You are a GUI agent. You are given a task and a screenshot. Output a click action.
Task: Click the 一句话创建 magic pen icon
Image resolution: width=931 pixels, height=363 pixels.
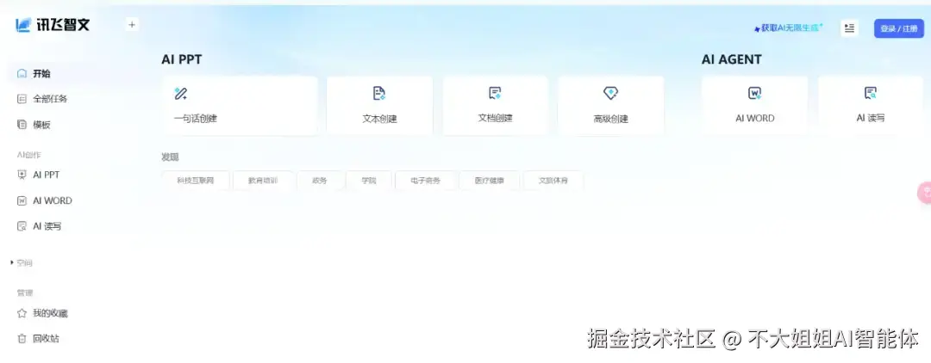coord(180,93)
